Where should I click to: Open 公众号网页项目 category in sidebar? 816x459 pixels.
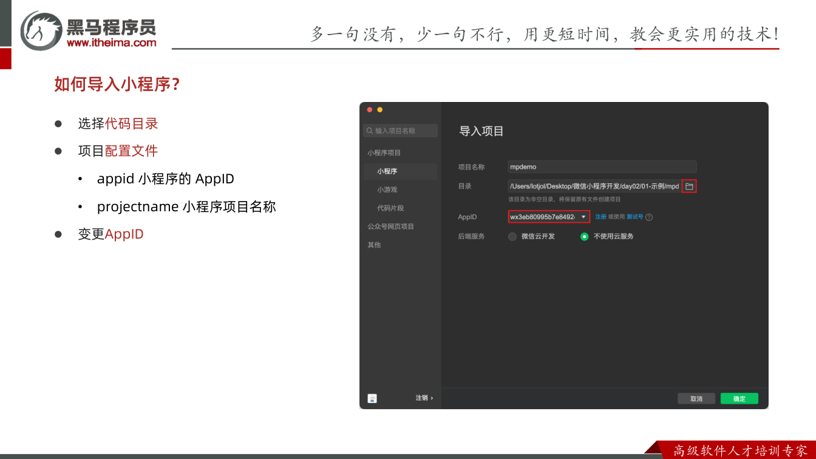tap(390, 226)
